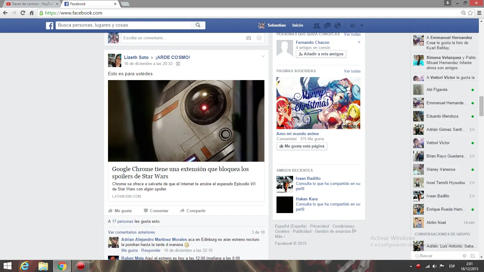
Task: Open chat options gear in chat sidebar
Action: pyautogui.click(x=464, y=256)
